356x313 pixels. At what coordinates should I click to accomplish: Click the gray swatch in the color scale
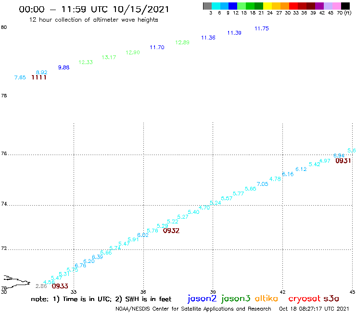tap(207, 6)
